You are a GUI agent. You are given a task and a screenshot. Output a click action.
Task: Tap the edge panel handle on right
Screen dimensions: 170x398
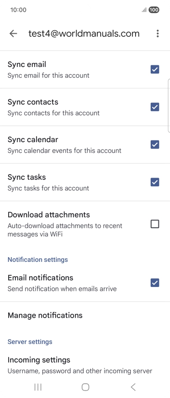click(169, 105)
